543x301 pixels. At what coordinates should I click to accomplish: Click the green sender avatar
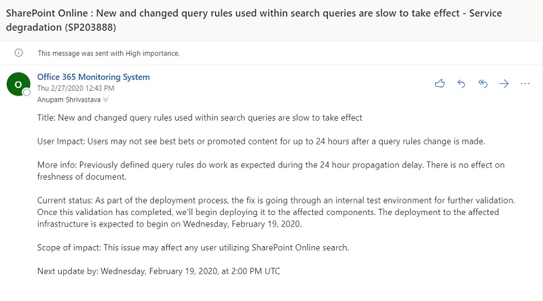click(x=18, y=83)
